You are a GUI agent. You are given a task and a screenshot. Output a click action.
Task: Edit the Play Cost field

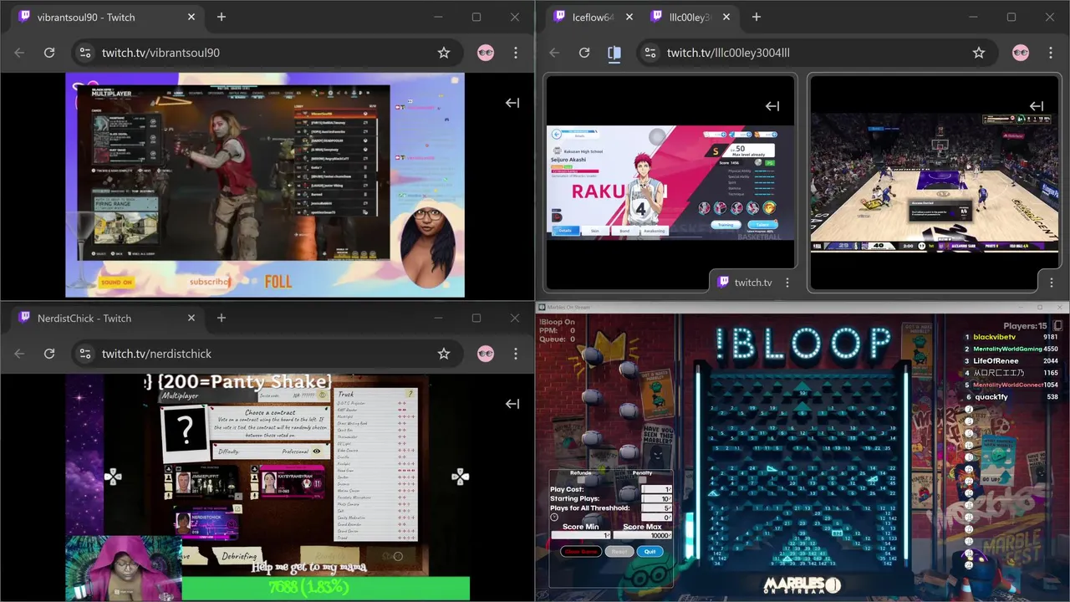[656, 489]
